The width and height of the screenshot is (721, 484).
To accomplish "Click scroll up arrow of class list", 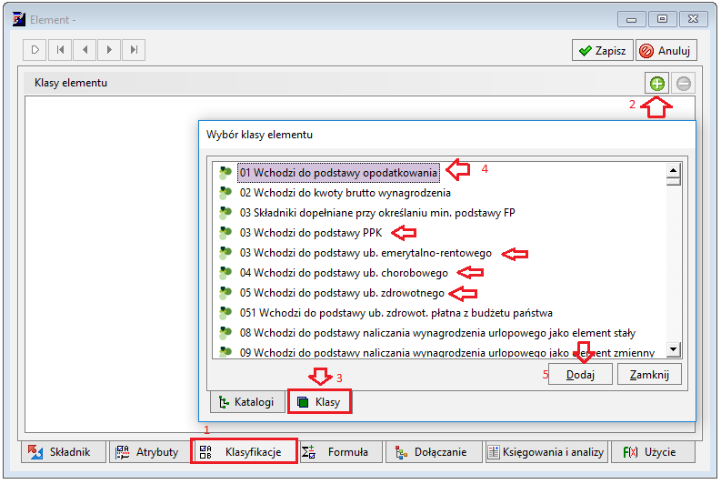I will click(x=673, y=170).
